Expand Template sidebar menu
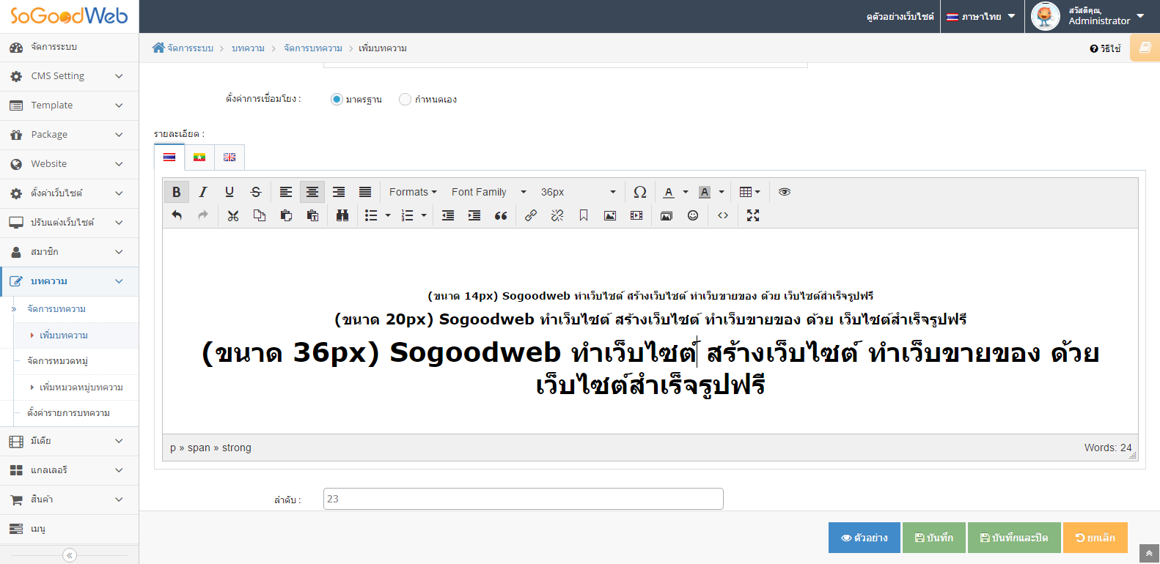Screen dimensions: 1160x564 pos(69,105)
